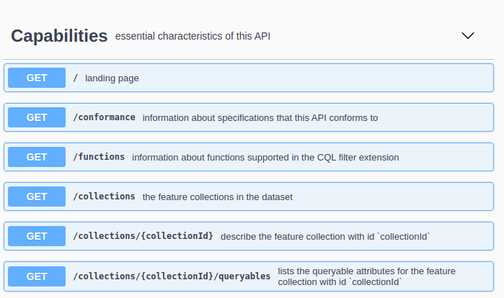
Task: Click 'information about specifications that this API conforms to'
Action: point(260,118)
